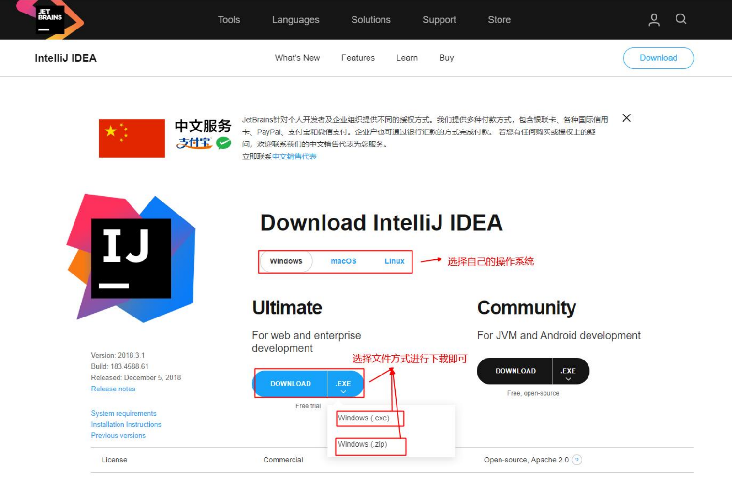
Task: Open the Solutions menu
Action: click(371, 20)
